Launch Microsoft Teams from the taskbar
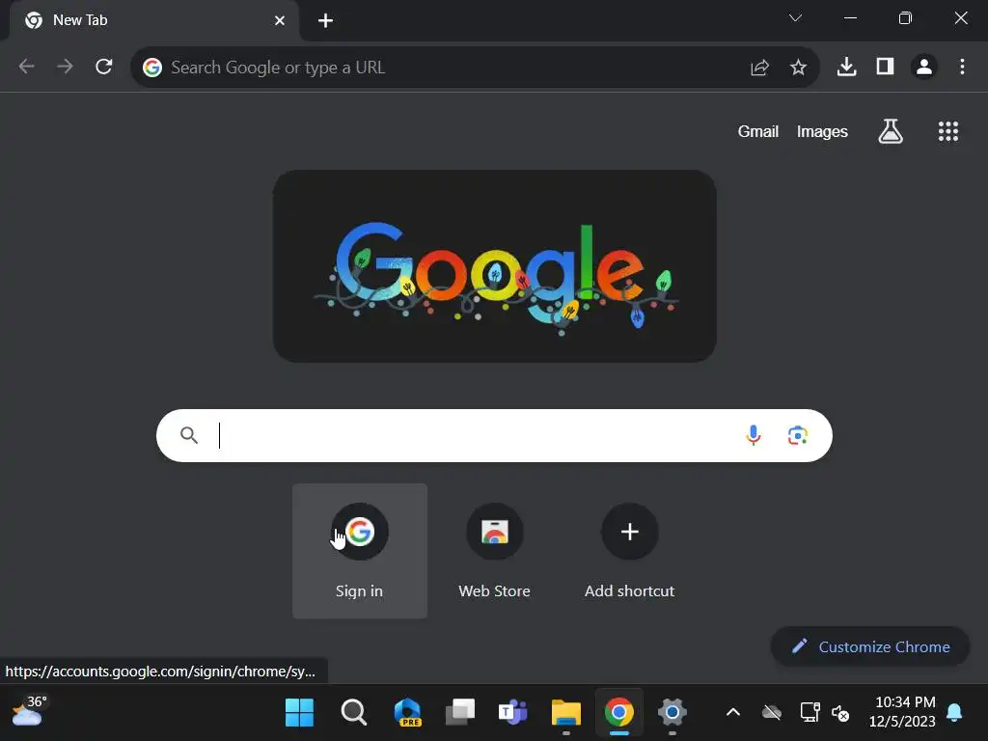 513,713
